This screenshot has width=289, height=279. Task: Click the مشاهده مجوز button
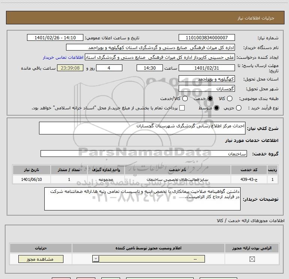click(x=41, y=259)
